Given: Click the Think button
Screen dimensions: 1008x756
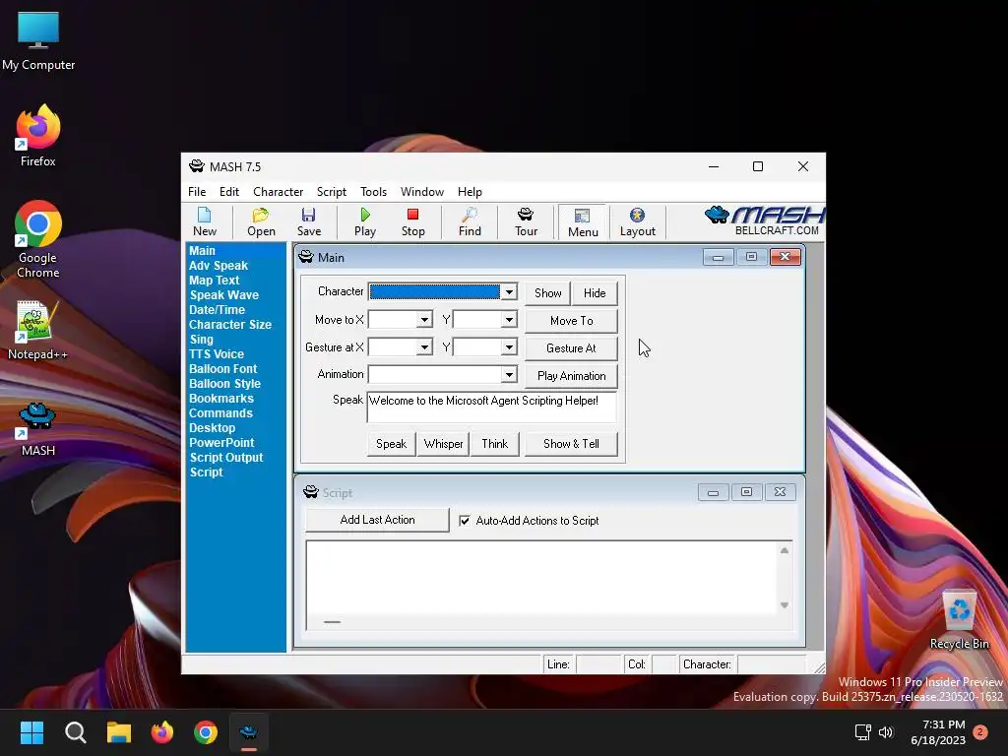Looking at the screenshot, I should pyautogui.click(x=494, y=444).
